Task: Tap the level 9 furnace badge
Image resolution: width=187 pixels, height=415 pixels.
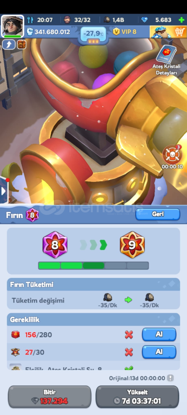Action: (x=132, y=245)
